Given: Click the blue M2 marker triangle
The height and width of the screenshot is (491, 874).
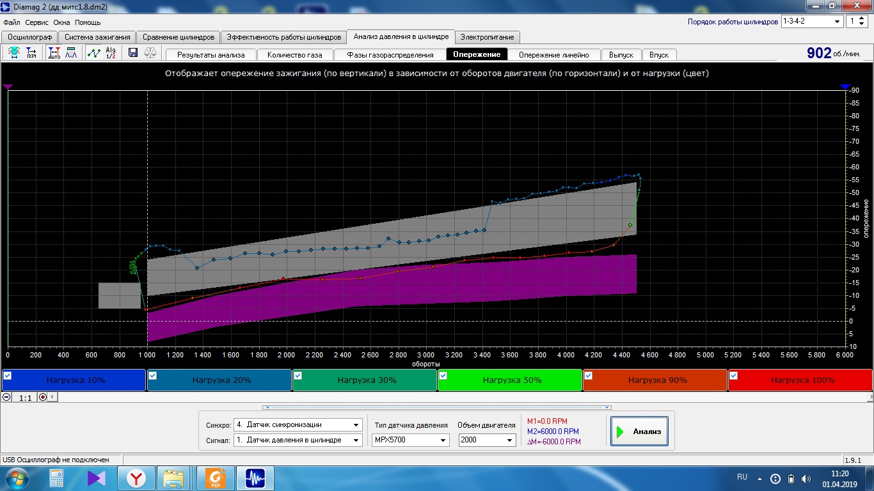Looking at the screenshot, I should pyautogui.click(x=845, y=87).
